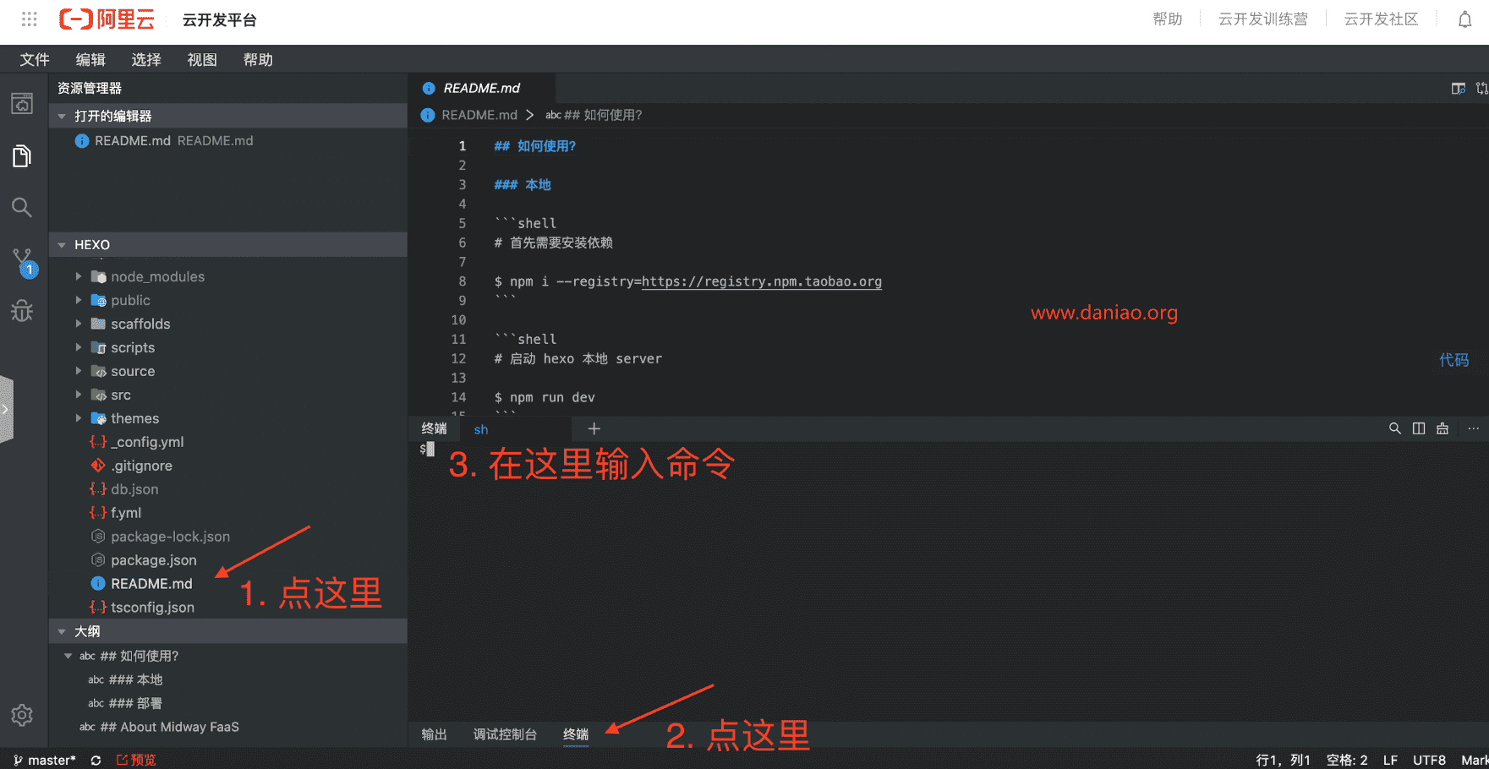Click the terminal search magnifier icon

pyautogui.click(x=1394, y=428)
